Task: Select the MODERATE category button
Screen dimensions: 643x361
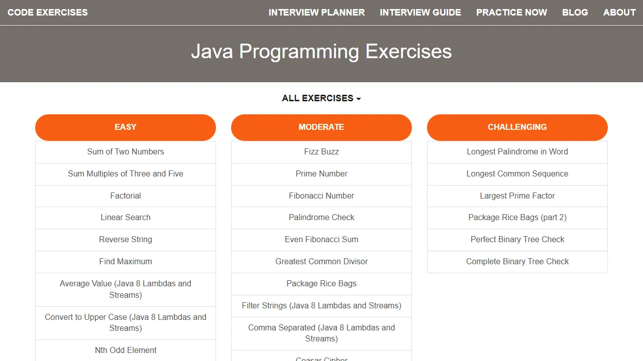Action: (x=321, y=127)
